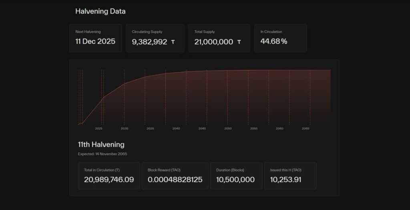Select the In Circulation 44.68% card
Viewport: 410px width, 210px height.
[x=280, y=38]
